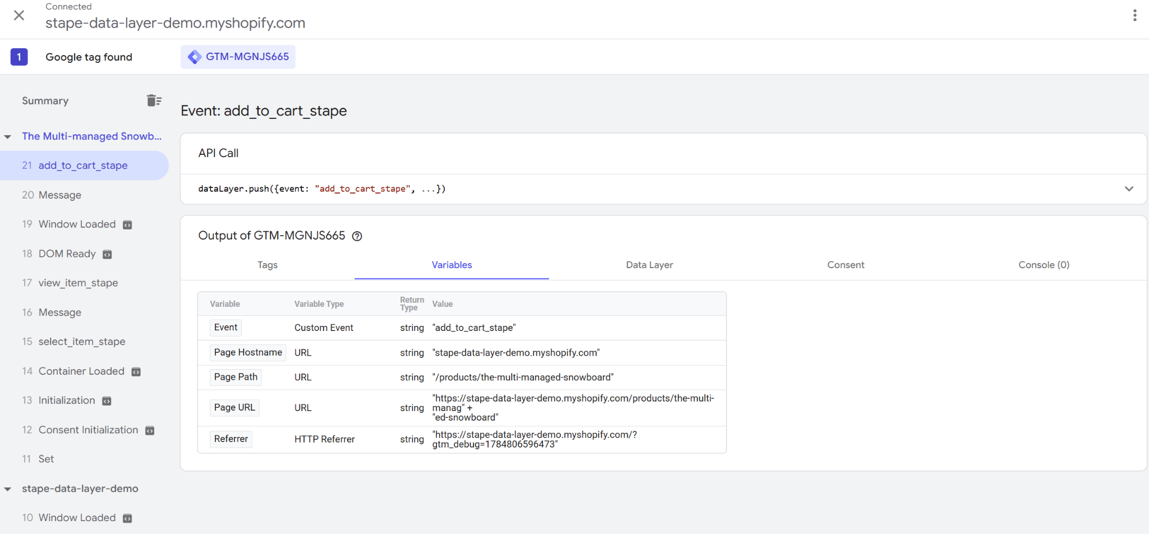Click the value "/products/the-multi-managed-snowboard"
This screenshot has width=1149, height=534.
[x=523, y=378]
